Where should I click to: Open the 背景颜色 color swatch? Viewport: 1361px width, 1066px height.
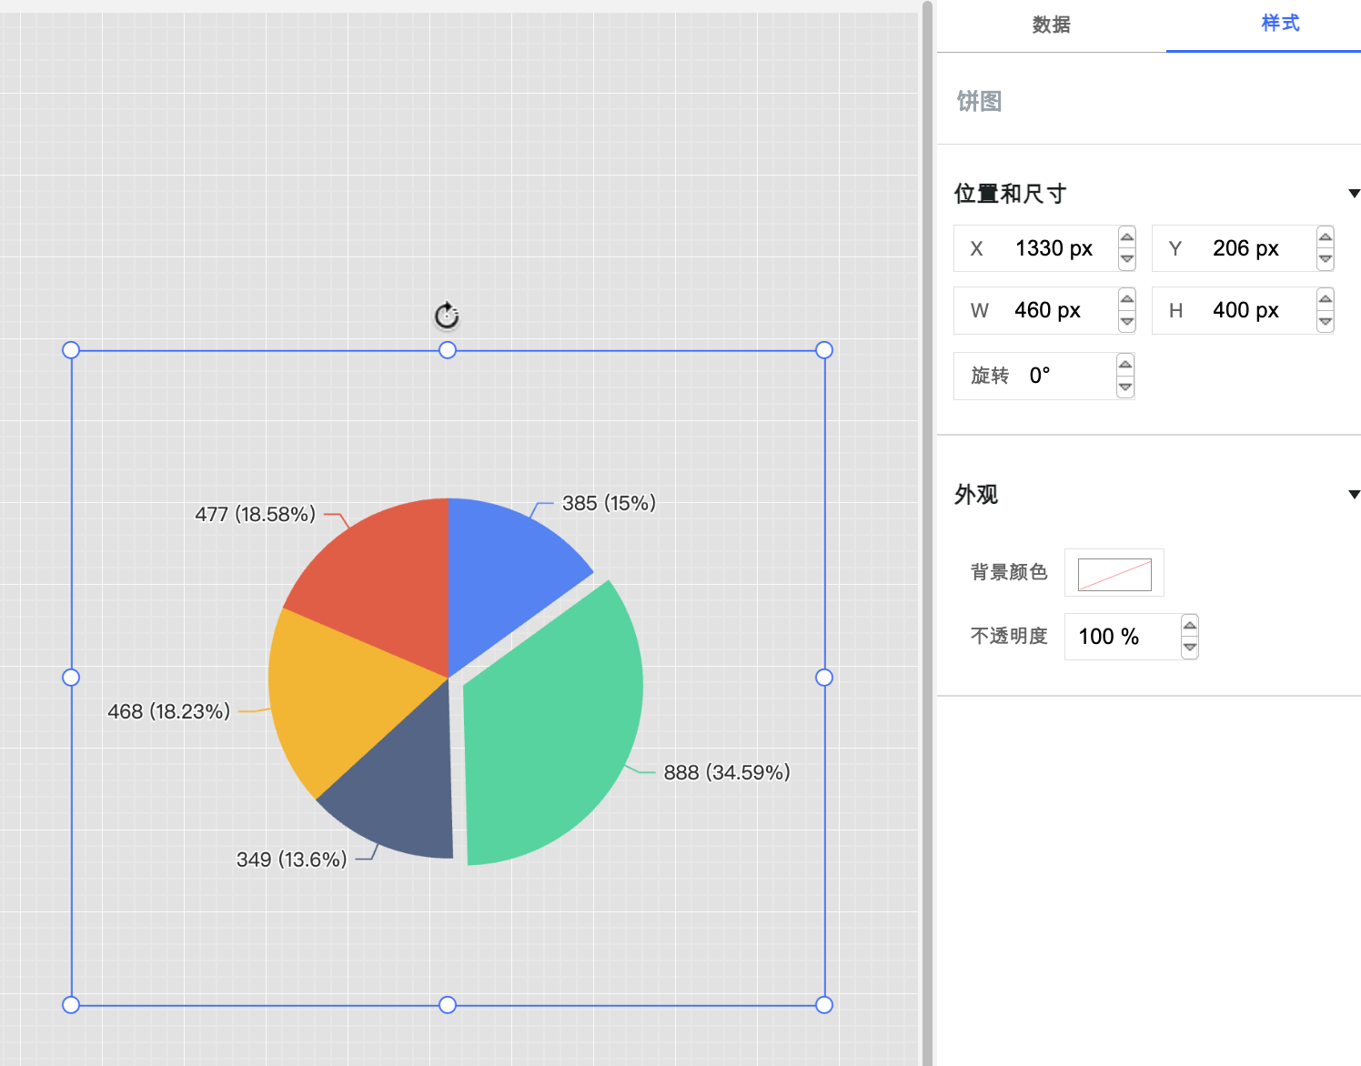coord(1114,573)
